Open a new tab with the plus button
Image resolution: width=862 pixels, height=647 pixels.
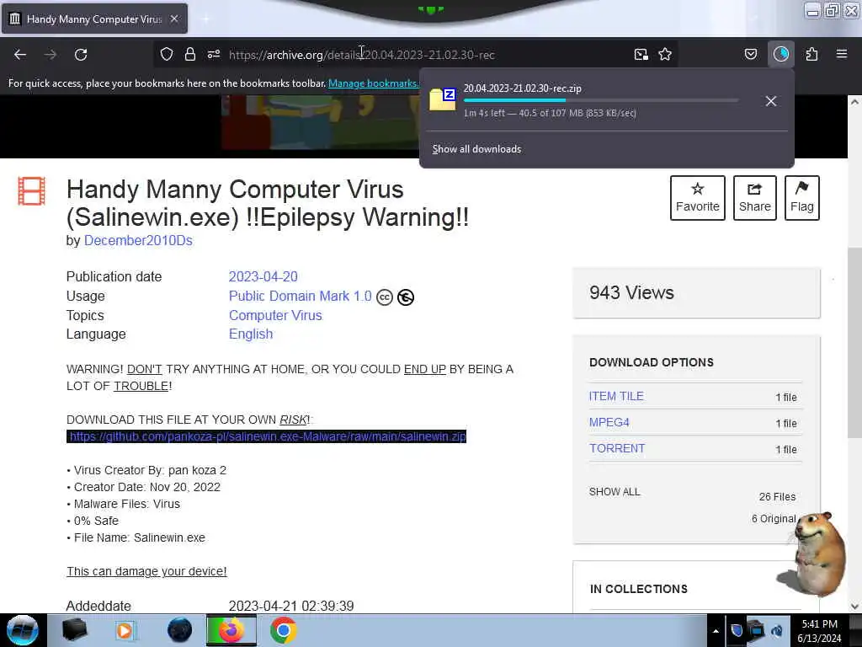point(205,19)
